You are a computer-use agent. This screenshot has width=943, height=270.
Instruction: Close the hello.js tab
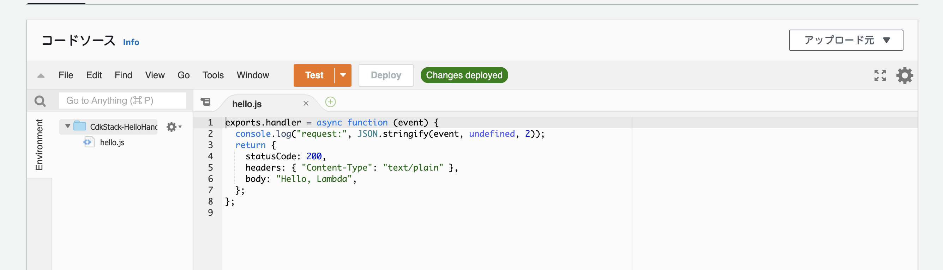coord(306,104)
